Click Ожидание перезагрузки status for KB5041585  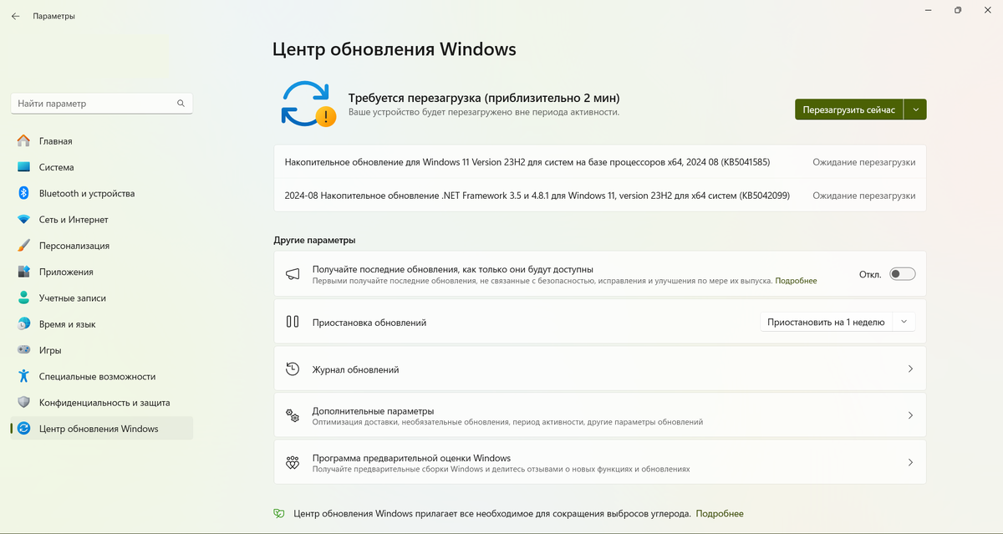coord(863,162)
